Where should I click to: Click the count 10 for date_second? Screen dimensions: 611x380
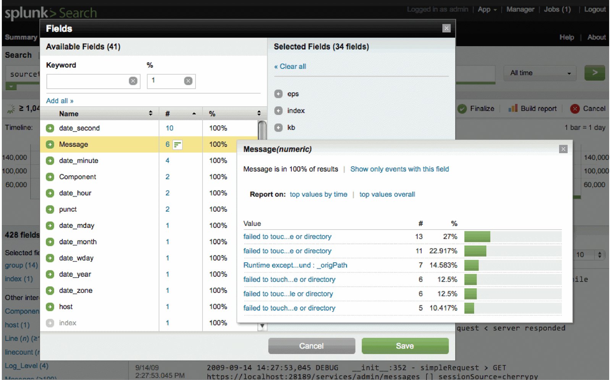point(170,128)
